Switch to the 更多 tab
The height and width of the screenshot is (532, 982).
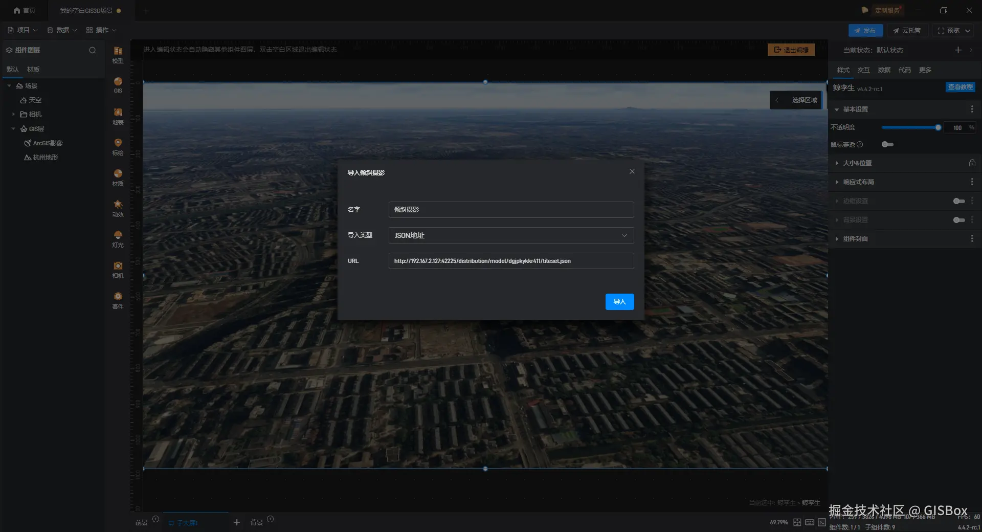925,70
